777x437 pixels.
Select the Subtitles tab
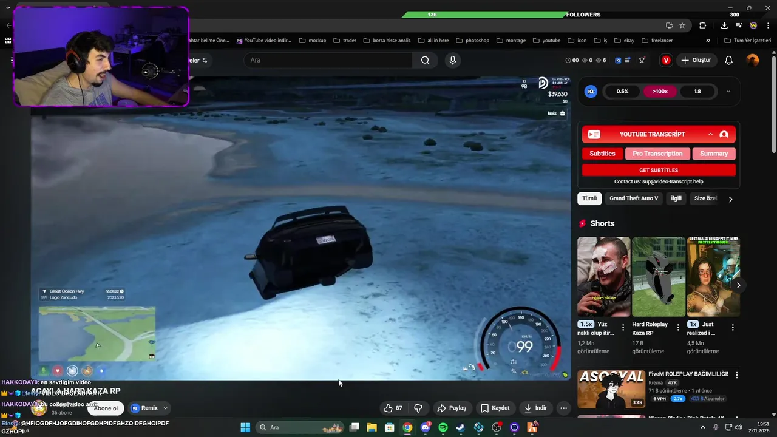[602, 154]
